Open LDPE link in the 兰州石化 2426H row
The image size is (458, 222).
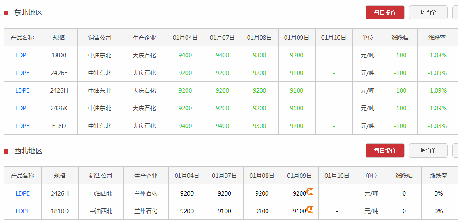click(x=23, y=193)
